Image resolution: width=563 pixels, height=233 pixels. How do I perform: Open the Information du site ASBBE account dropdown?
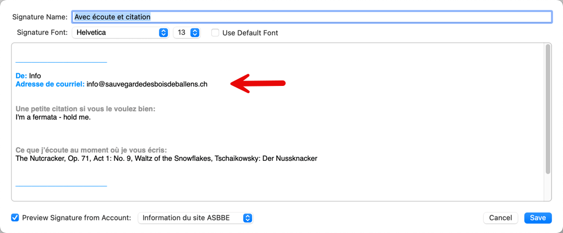195,218
